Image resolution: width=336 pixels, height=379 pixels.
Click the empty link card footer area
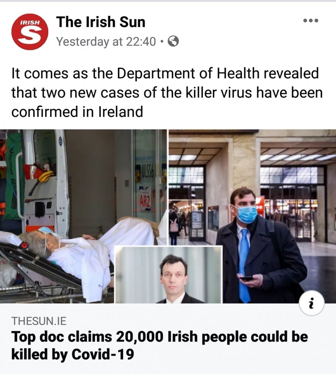click(x=168, y=339)
